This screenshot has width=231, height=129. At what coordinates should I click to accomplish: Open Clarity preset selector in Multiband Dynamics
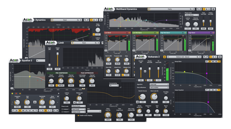pos(170,9)
